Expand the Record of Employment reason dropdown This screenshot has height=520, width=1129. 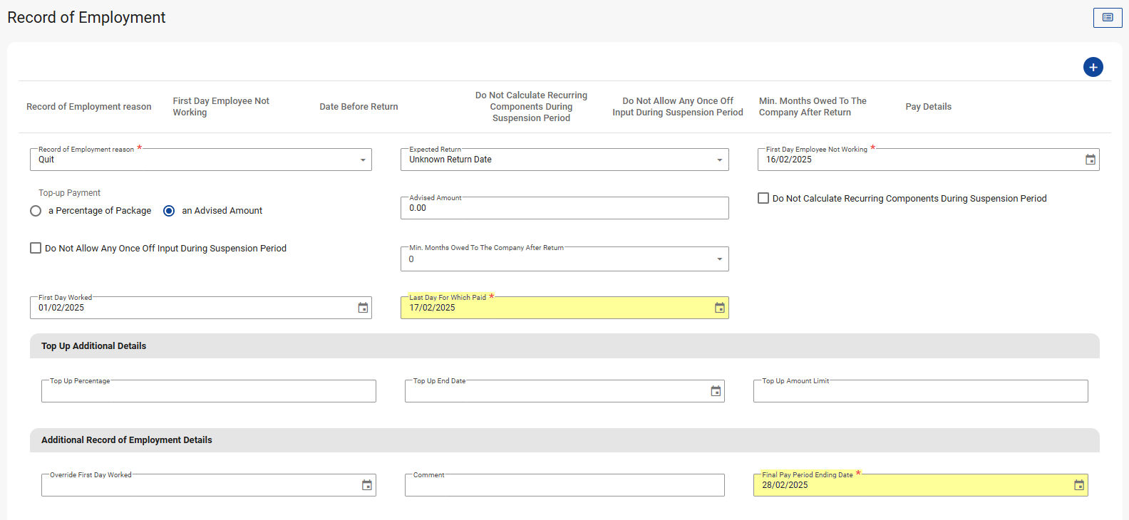(363, 160)
